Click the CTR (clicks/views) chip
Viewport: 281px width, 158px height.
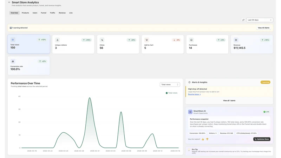[x=247, y=133]
